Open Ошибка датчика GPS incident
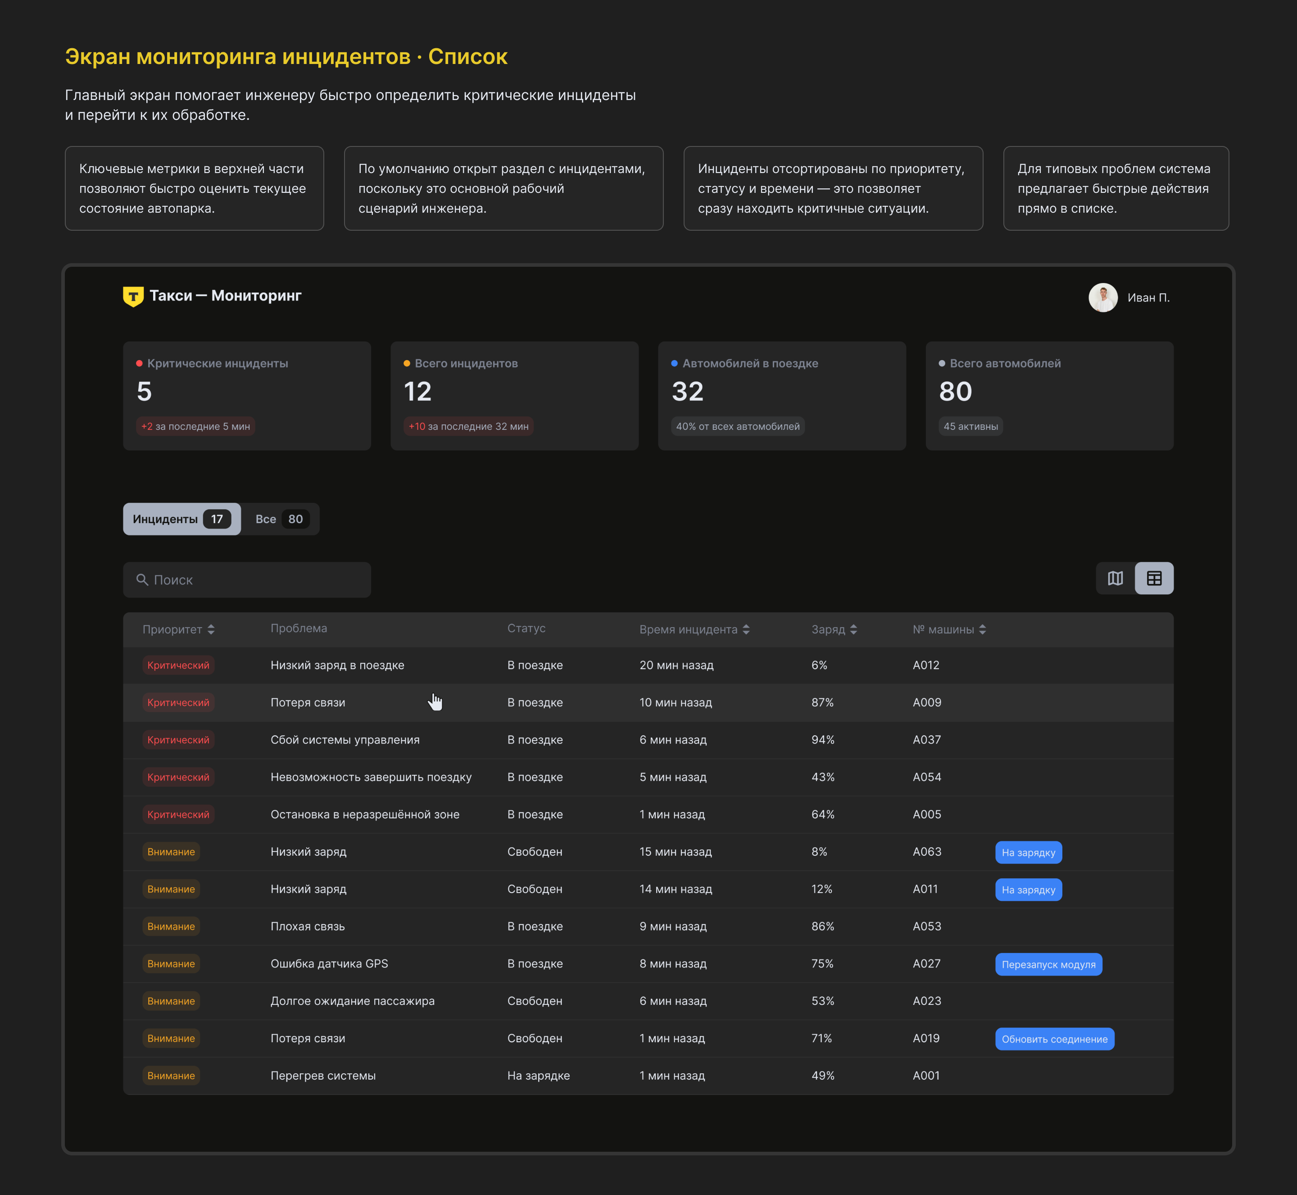 point(648,964)
